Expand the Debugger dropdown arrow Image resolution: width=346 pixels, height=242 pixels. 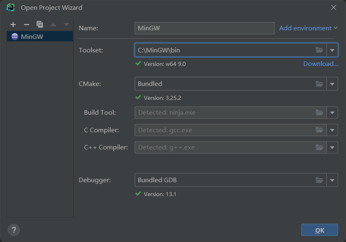[x=332, y=180]
